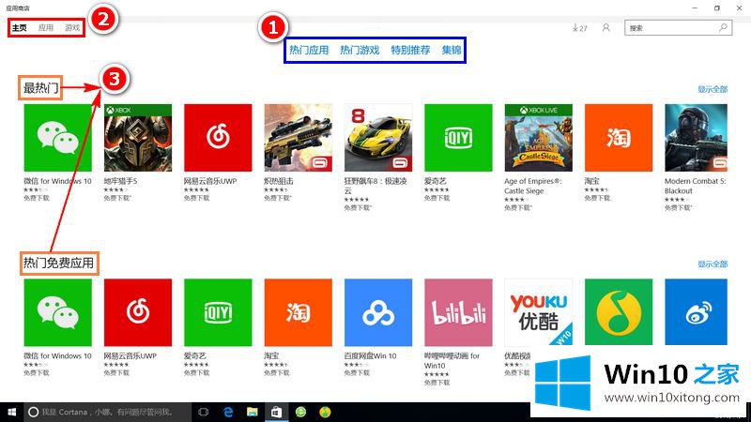Click the 地牢猎手5 title text
Screen dimensions: 751x422
tap(121, 181)
